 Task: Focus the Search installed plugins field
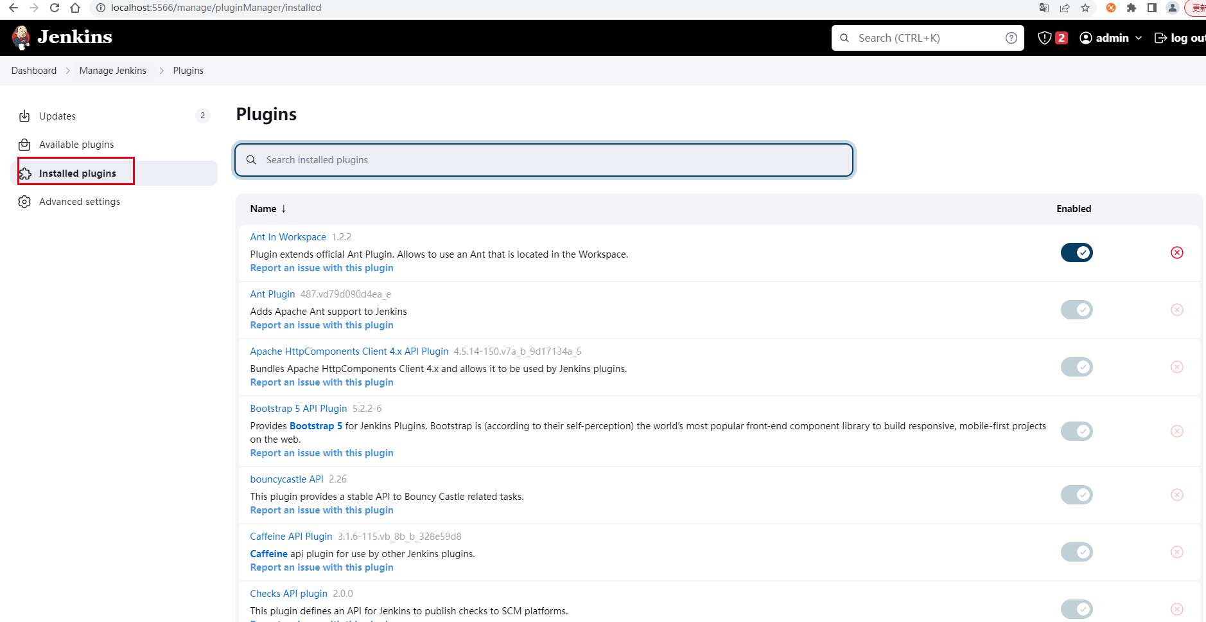544,160
